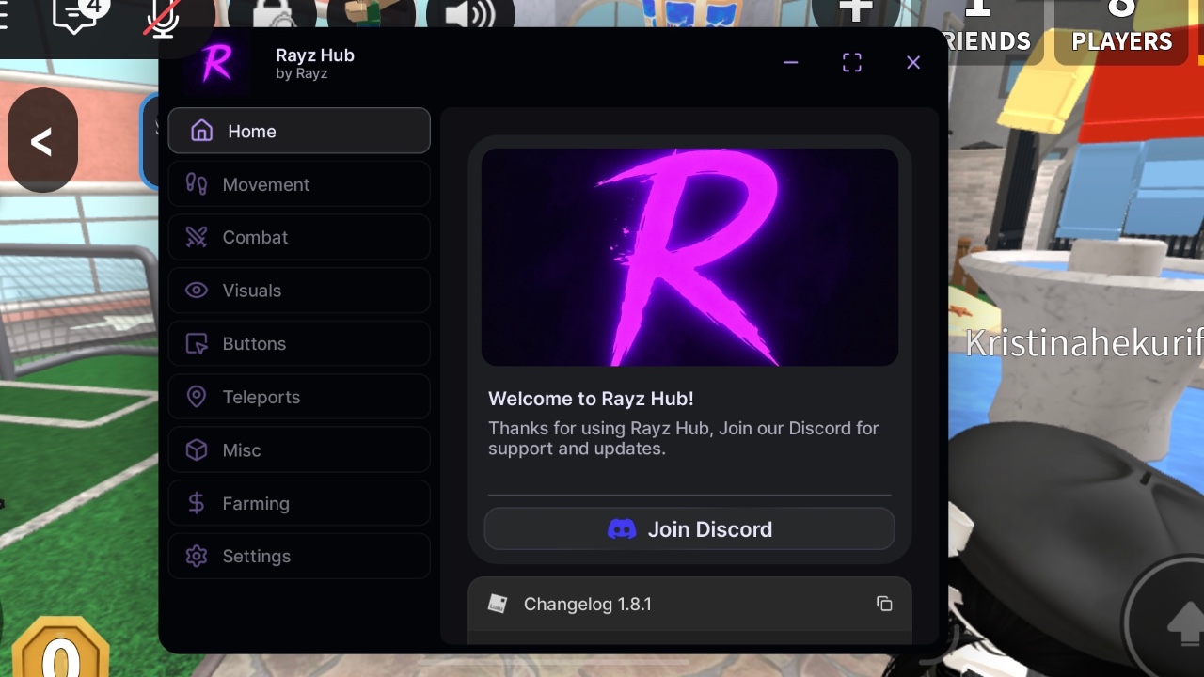Minimize the Rayz Hub window

coord(790,62)
